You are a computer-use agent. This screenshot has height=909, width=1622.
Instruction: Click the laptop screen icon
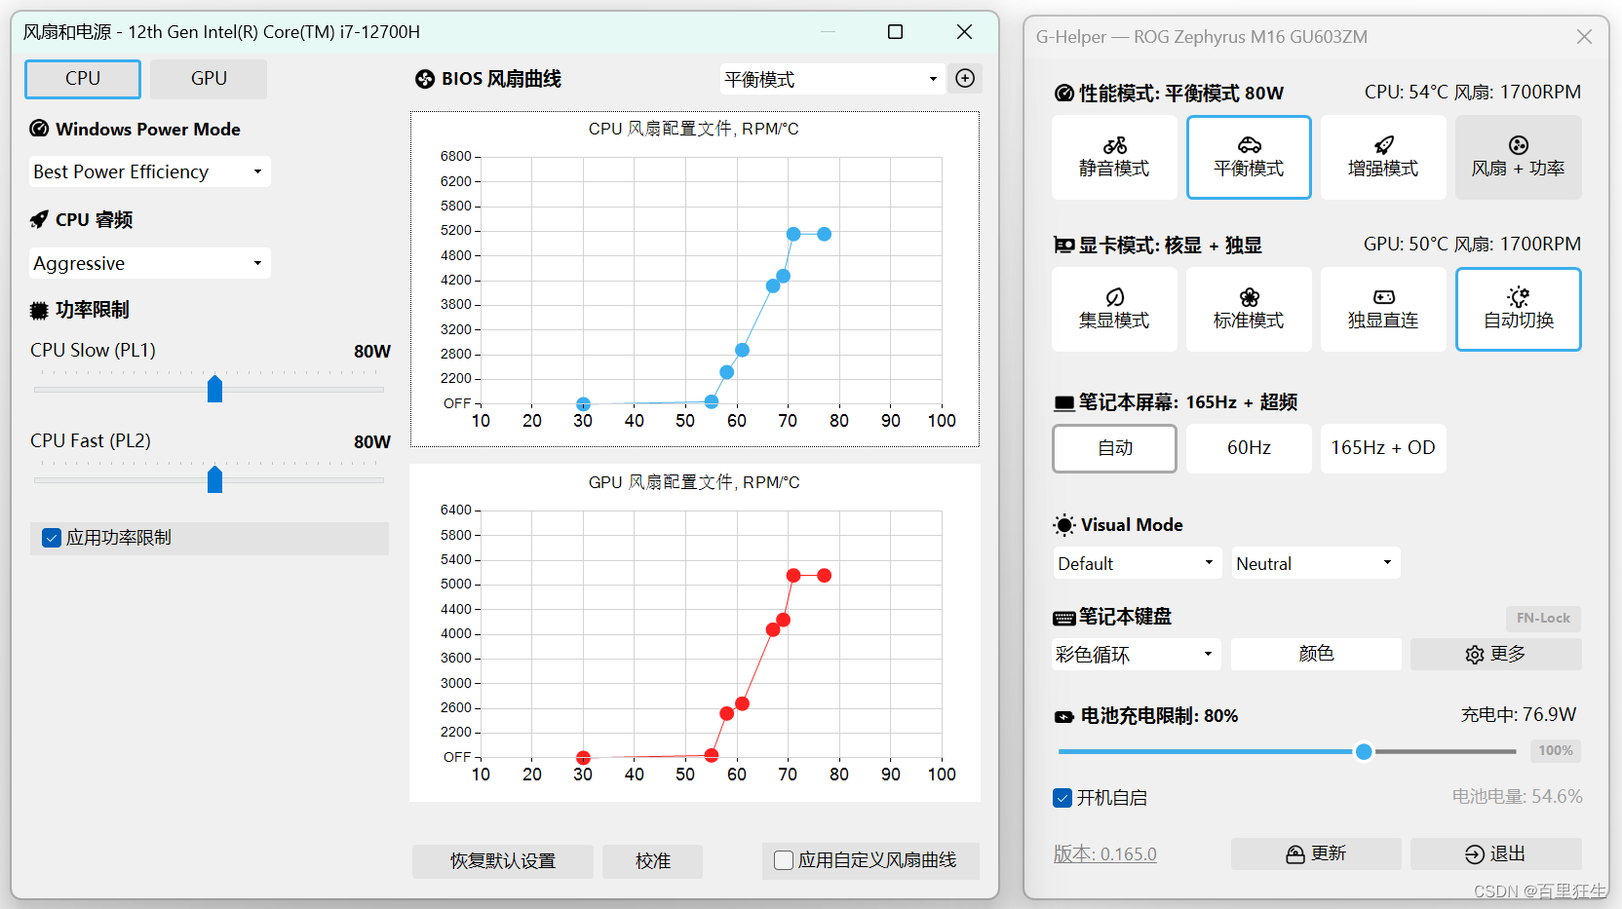1064,402
